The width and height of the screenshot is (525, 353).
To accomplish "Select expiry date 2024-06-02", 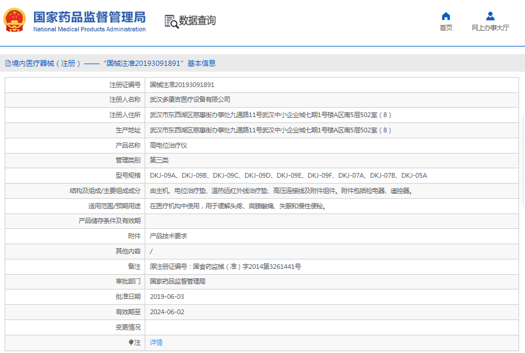I will tap(167, 312).
